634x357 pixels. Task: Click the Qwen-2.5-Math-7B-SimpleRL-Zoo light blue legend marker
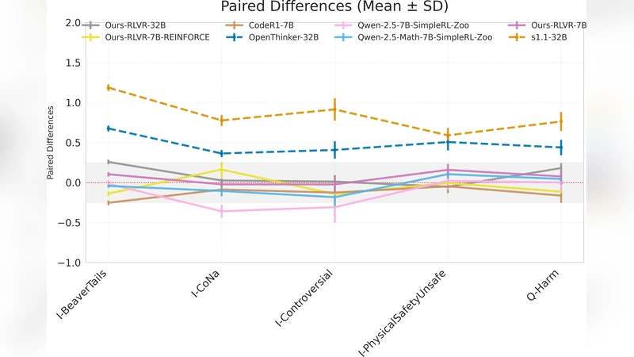pyautogui.click(x=347, y=36)
